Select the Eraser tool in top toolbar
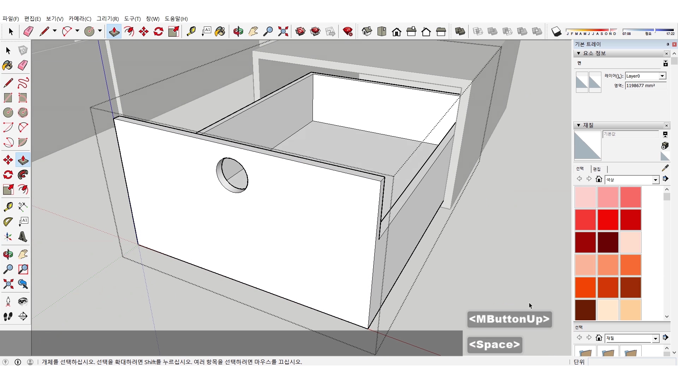Viewport: 678px width, 381px height. point(28,31)
